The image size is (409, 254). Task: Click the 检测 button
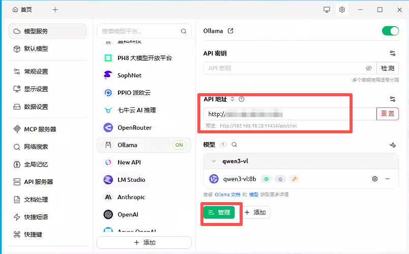coord(387,68)
